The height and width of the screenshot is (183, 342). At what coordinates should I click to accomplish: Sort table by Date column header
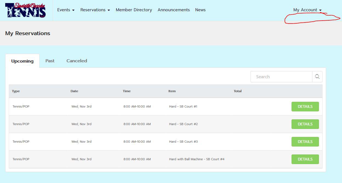pos(74,91)
